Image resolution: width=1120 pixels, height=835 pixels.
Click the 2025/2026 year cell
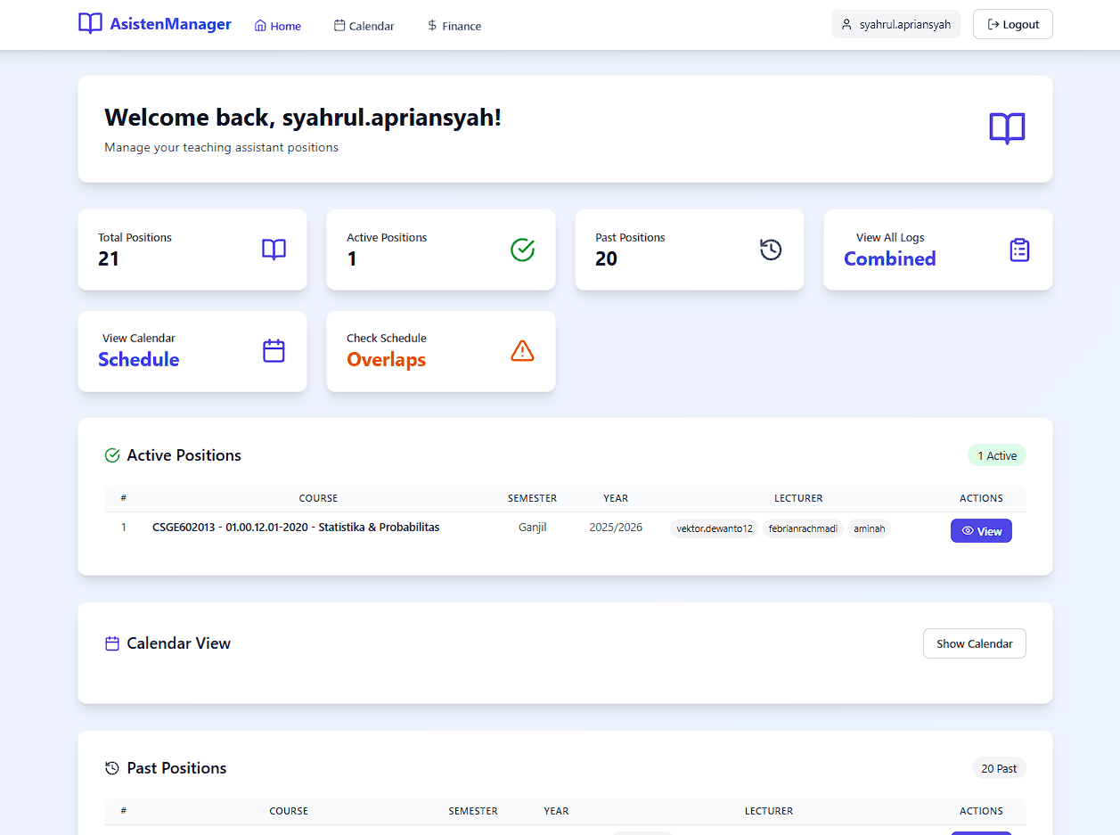616,528
